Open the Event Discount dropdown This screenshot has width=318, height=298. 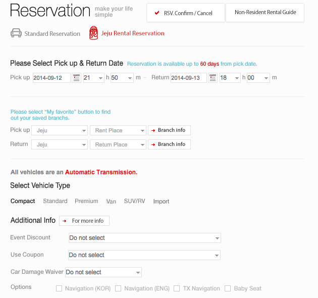(x=145, y=238)
